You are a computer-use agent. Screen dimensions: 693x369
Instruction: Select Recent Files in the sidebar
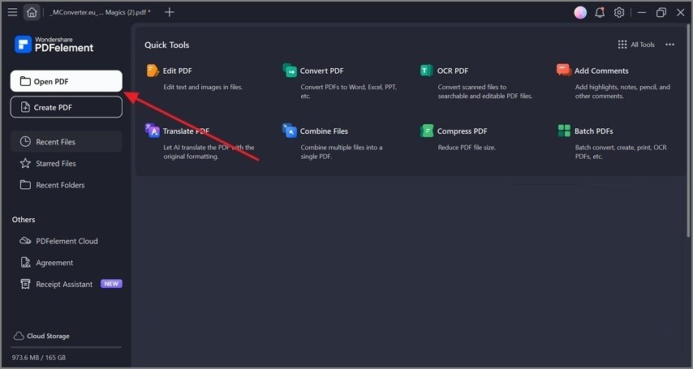[67, 141]
